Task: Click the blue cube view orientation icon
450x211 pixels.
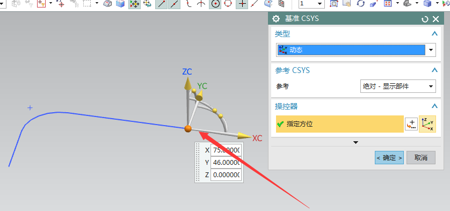Action: (428, 3)
